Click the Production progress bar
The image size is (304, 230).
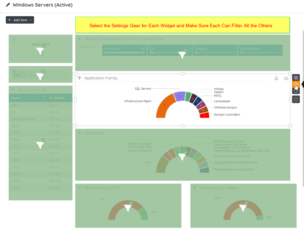(x=124, y=53)
